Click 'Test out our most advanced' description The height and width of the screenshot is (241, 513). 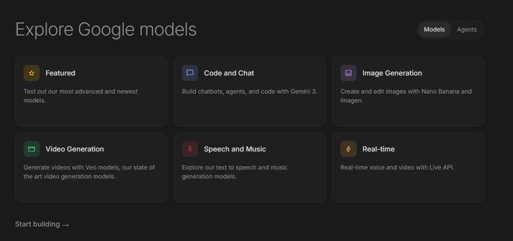(x=80, y=96)
